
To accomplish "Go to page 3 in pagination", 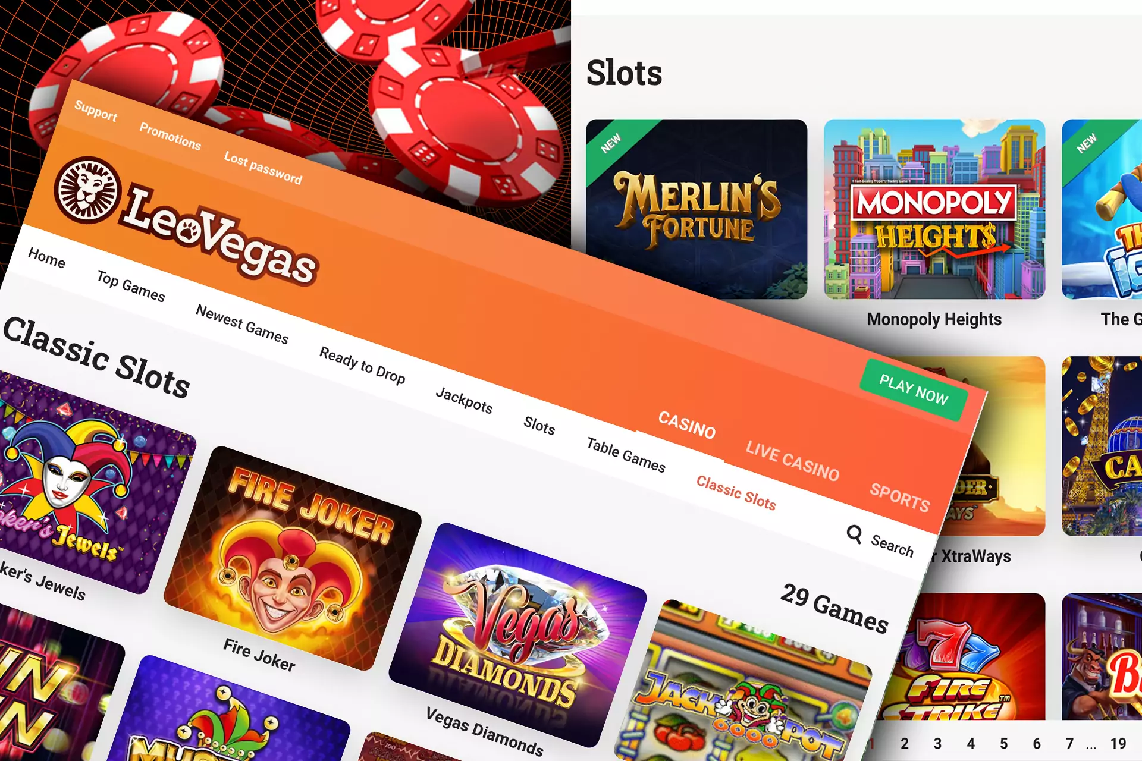I will coord(937,743).
